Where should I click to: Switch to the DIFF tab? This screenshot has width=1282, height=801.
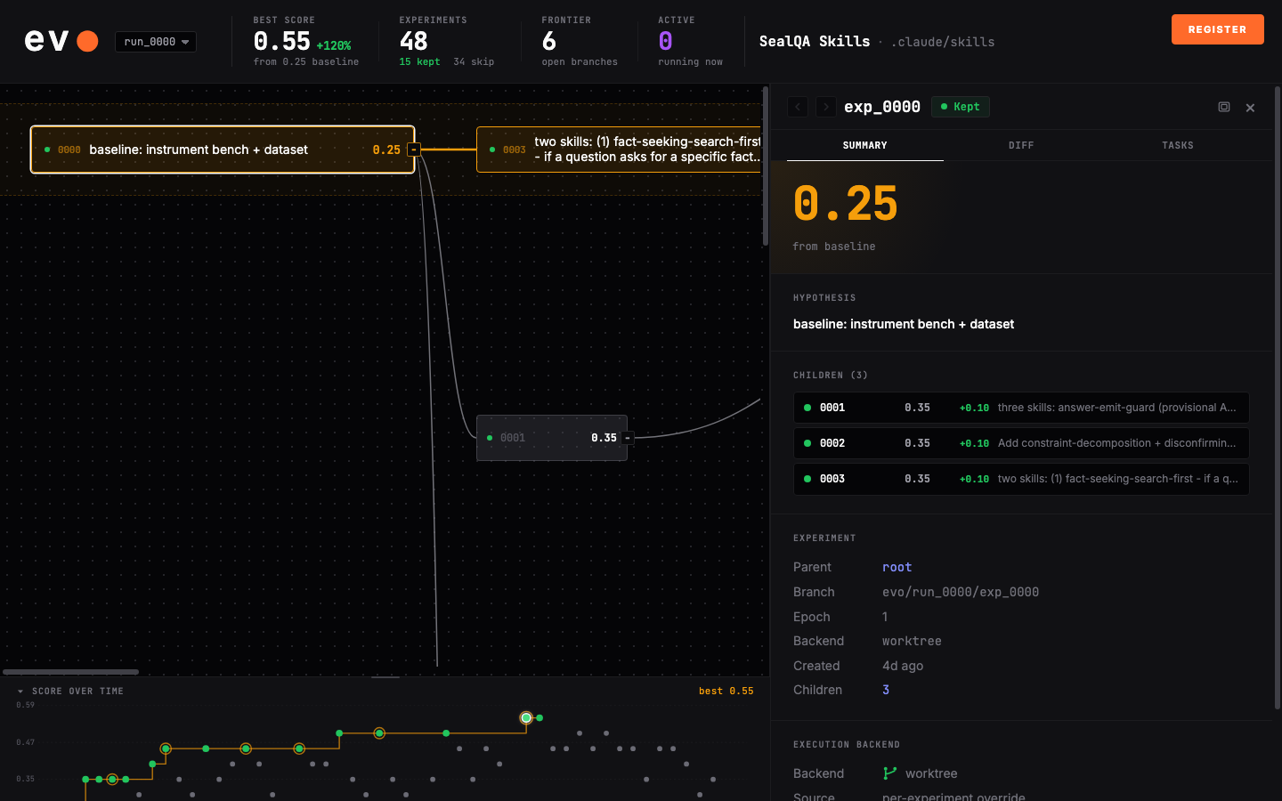pyautogui.click(x=1021, y=145)
